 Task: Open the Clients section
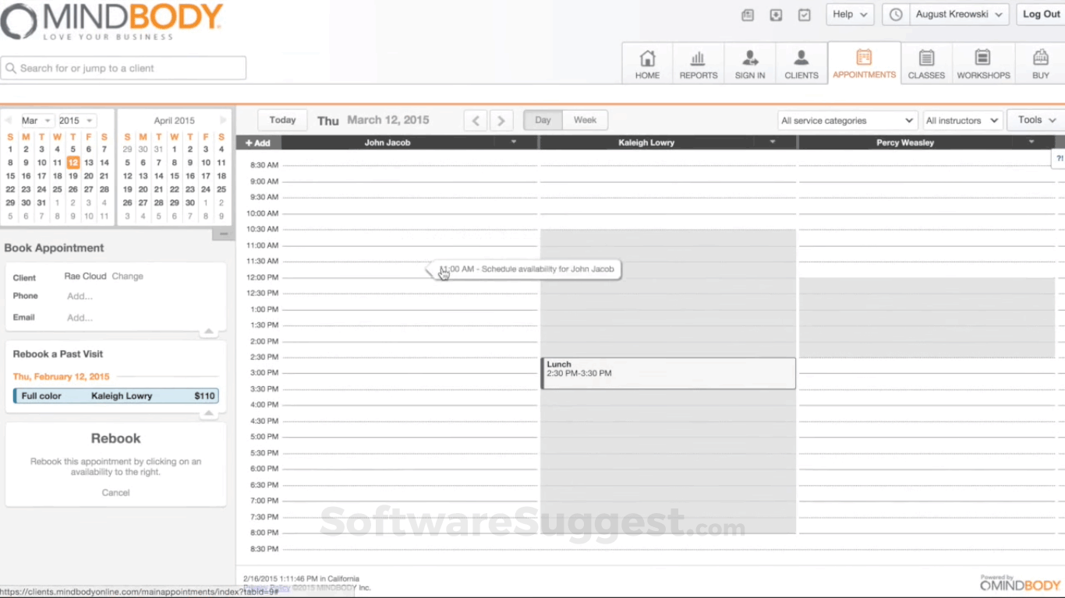point(801,62)
